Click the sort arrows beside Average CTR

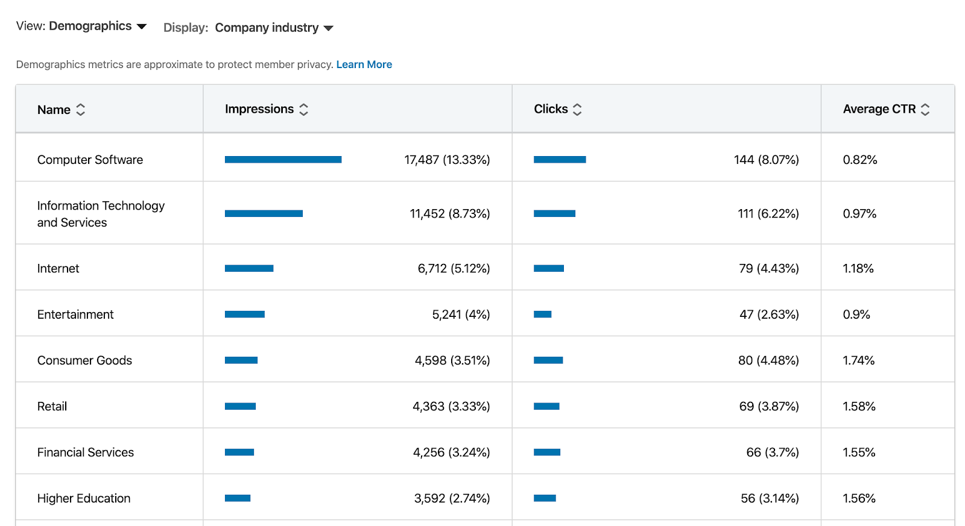[925, 109]
